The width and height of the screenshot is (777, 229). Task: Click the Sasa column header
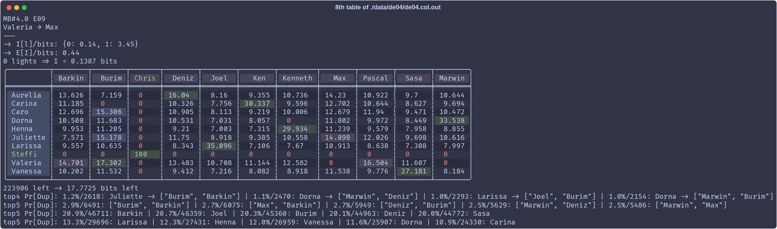(414, 78)
